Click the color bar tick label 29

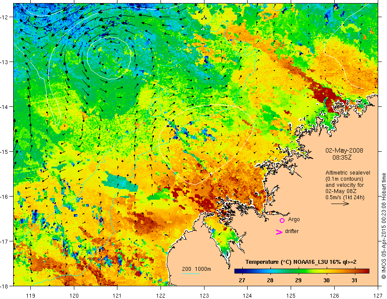click(x=299, y=280)
